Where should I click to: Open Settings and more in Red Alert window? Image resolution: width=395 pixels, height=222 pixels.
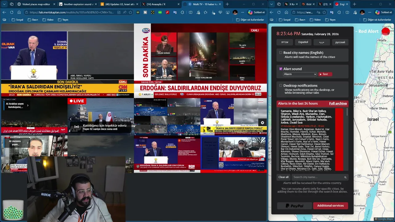click(370, 12)
